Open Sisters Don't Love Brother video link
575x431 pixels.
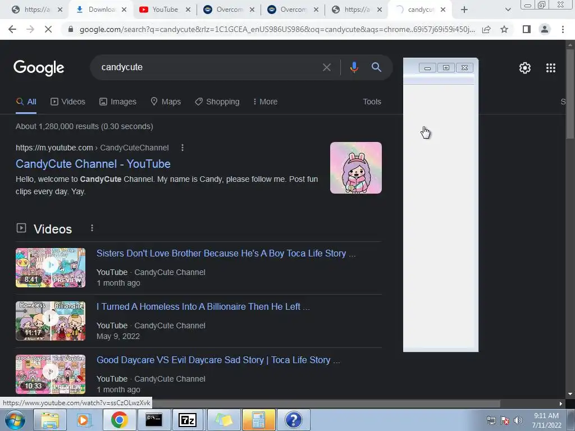[x=226, y=253]
